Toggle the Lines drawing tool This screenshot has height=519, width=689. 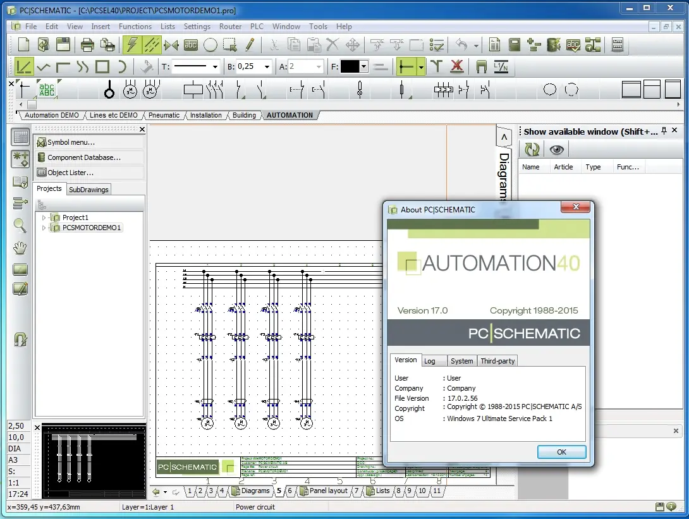(x=152, y=44)
